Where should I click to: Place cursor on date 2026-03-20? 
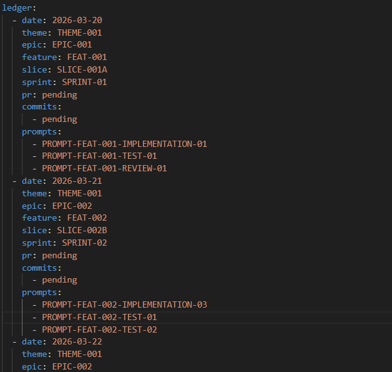pos(77,20)
